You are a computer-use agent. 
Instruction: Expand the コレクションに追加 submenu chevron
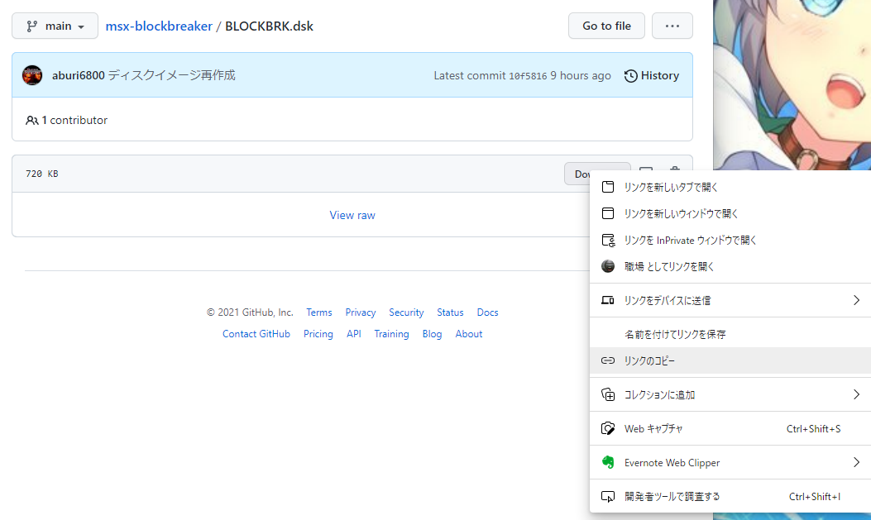pos(856,394)
